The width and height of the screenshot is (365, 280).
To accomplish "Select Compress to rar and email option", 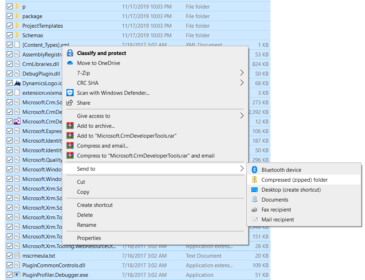I will coord(146,155).
